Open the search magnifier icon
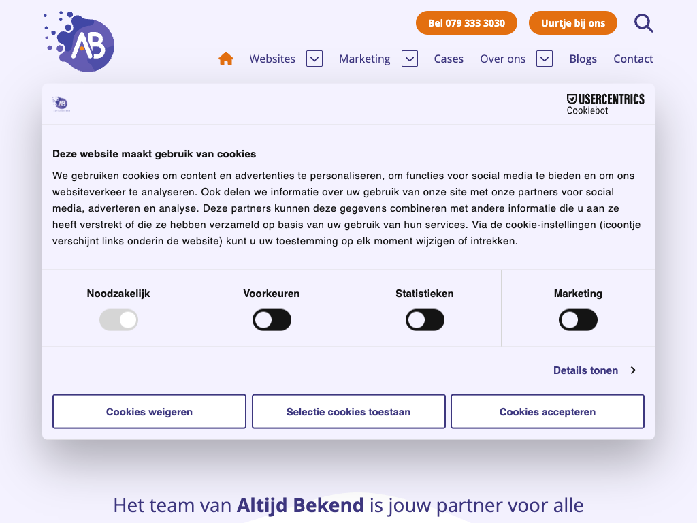This screenshot has width=697, height=523. [x=643, y=23]
